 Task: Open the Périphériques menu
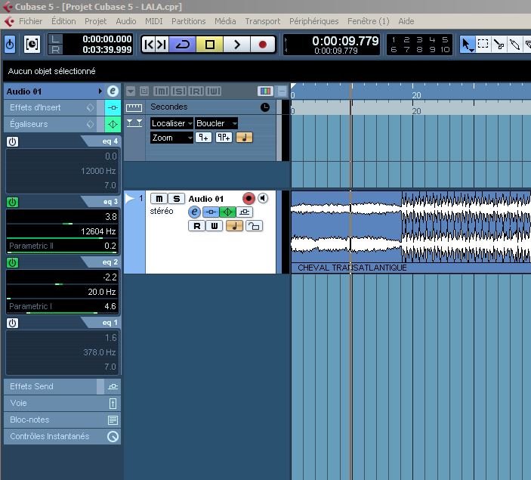pos(313,21)
